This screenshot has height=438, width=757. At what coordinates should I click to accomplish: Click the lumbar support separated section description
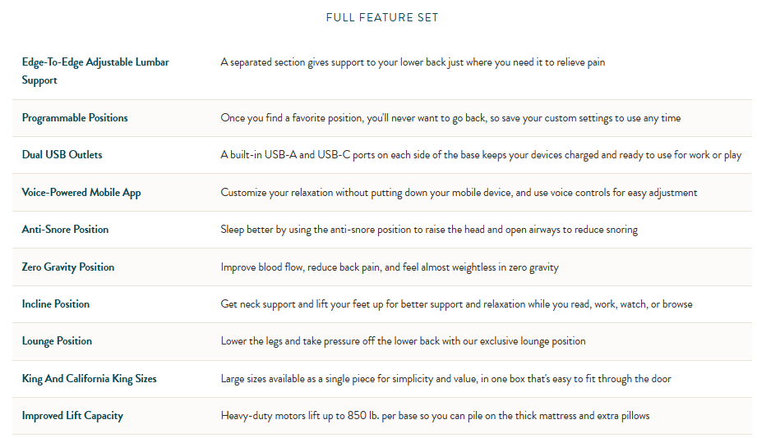413,62
